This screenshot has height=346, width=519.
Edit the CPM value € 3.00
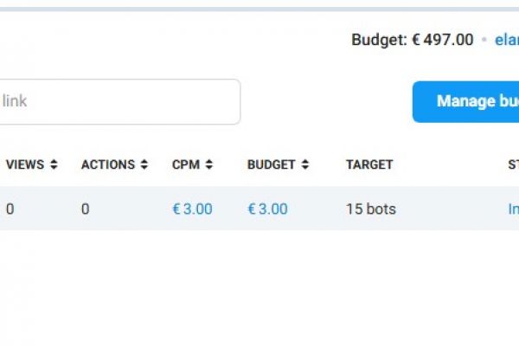click(192, 209)
